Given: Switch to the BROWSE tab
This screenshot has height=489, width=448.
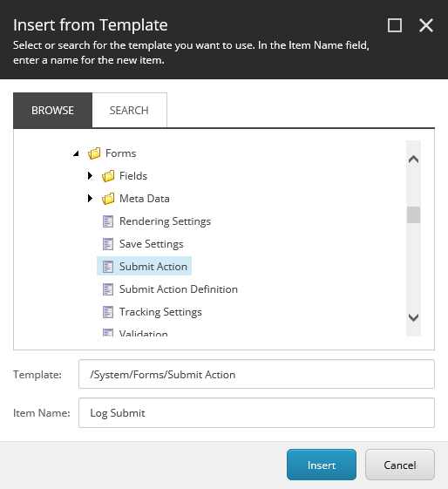Looking at the screenshot, I should 52,111.
